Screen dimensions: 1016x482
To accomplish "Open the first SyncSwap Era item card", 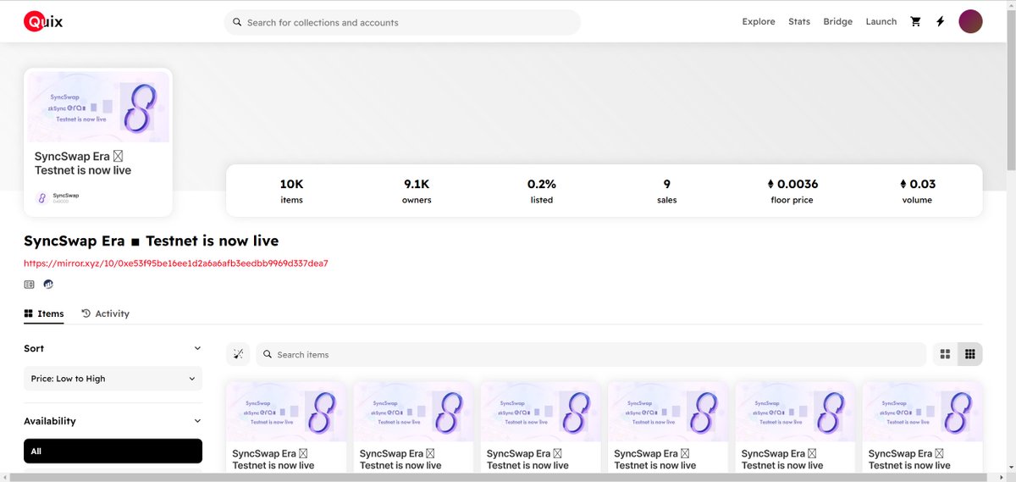I will 286,428.
